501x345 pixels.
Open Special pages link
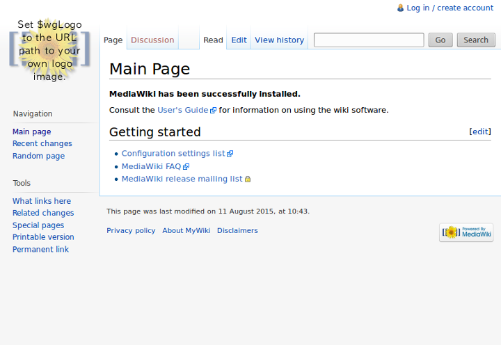pyautogui.click(x=38, y=225)
